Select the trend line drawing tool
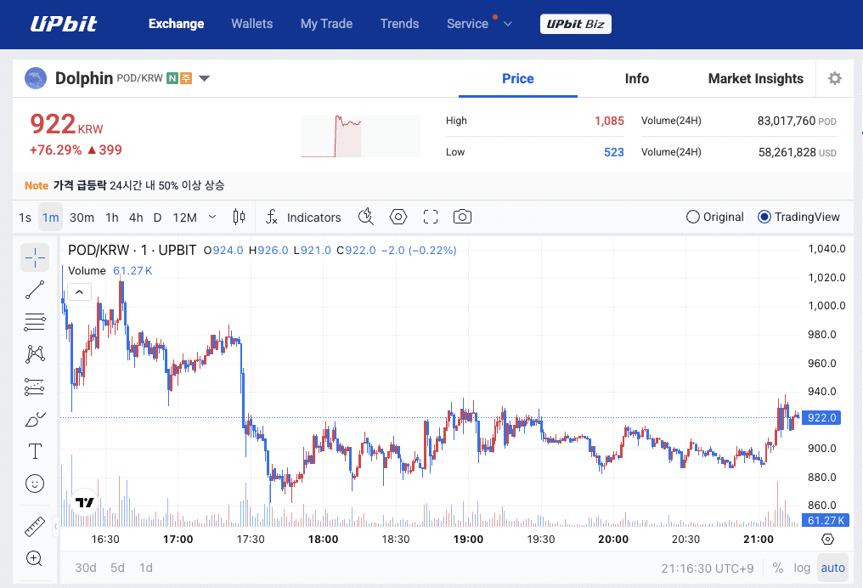This screenshot has height=588, width=863. tap(35, 290)
